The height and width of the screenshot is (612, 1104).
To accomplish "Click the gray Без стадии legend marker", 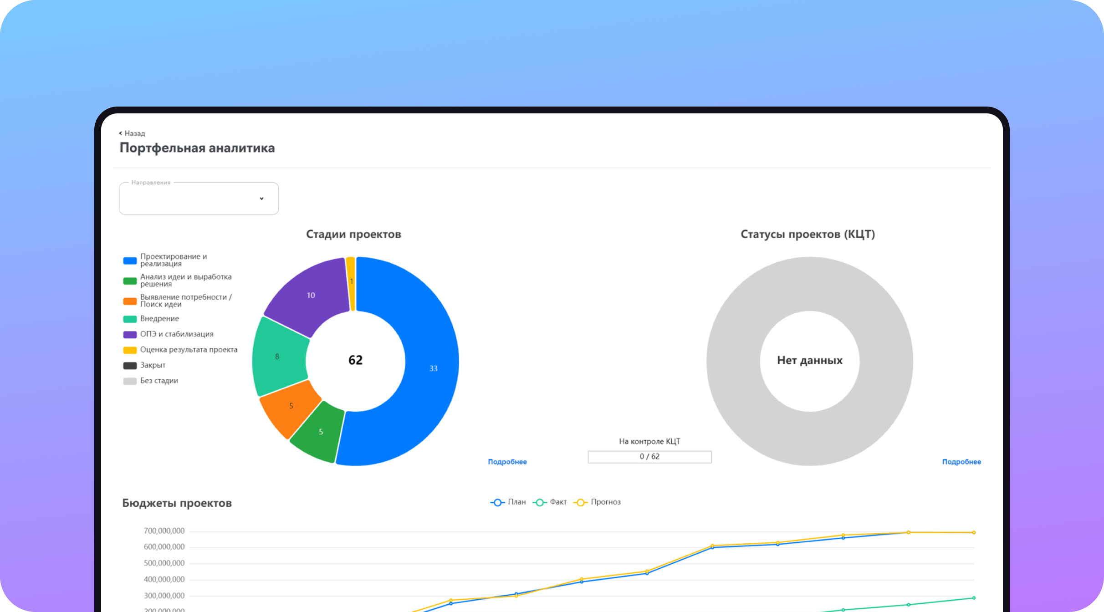I will tap(130, 381).
